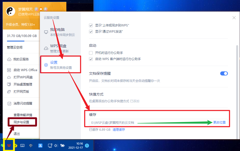Screen dimensions: 240x151
Task: Click the battery power tray icon
Action: pos(62,146)
